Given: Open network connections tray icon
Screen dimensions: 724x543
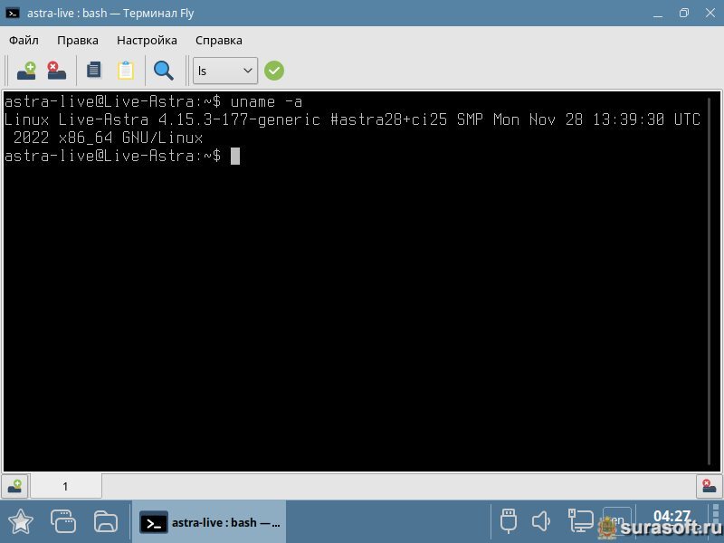Looking at the screenshot, I should pos(580,521).
